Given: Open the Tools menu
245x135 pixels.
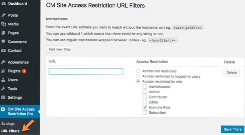Looking at the screenshot, I should point(12,89).
